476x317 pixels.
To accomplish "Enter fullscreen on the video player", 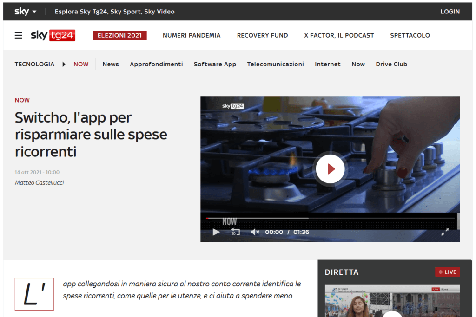I will [445, 232].
